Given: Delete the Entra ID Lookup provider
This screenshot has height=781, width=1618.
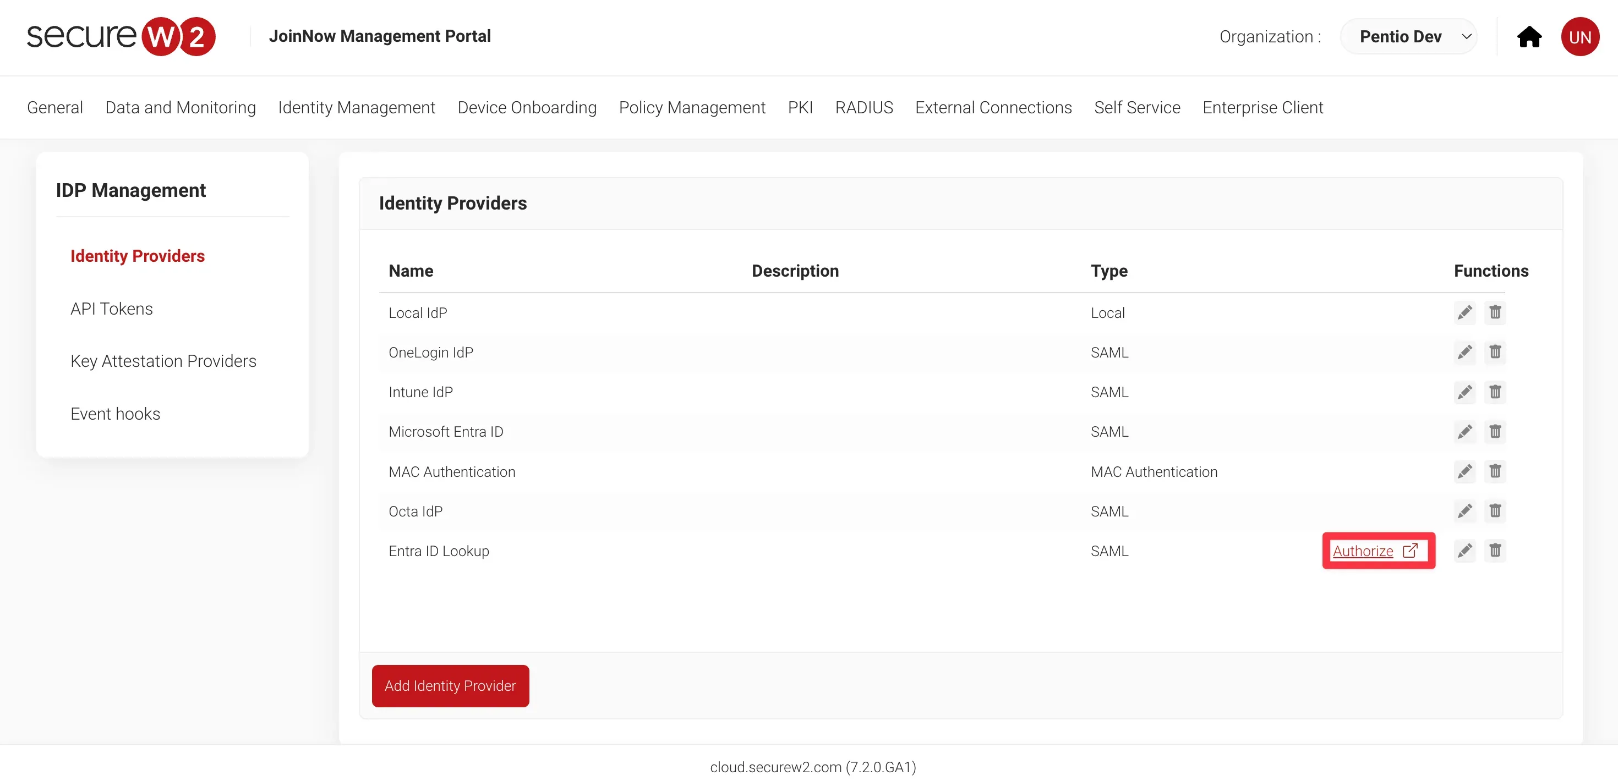Looking at the screenshot, I should click(x=1495, y=551).
